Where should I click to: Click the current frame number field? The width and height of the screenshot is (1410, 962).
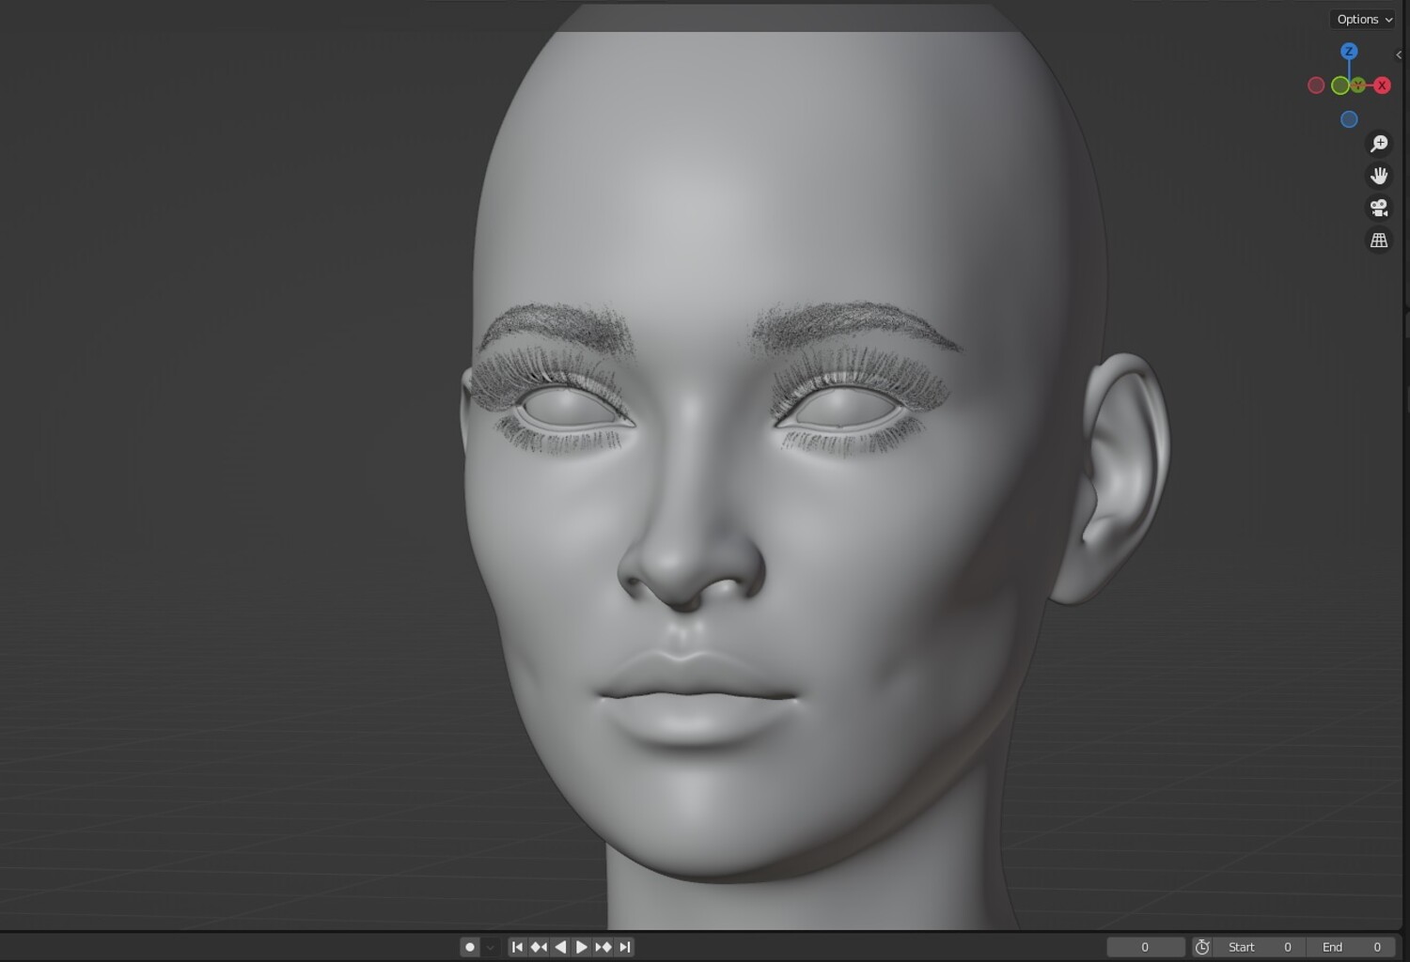tap(1145, 947)
